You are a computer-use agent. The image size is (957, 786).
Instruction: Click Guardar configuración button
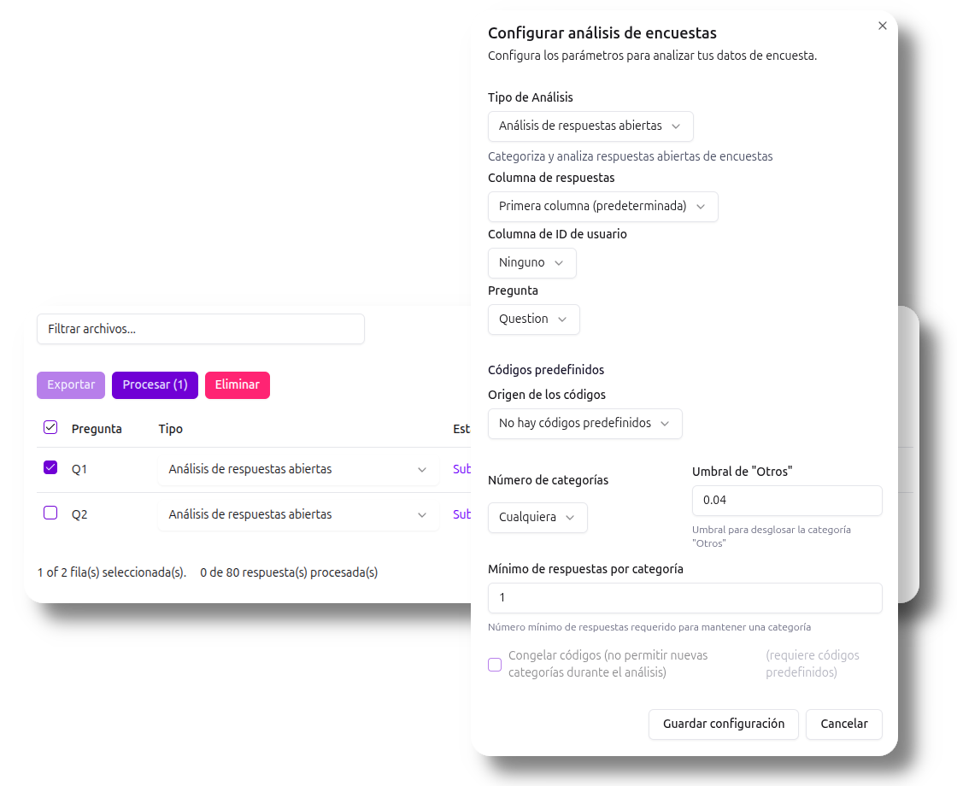(723, 724)
